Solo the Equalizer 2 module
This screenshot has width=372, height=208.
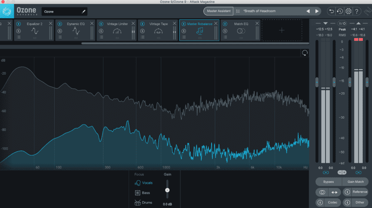point(19,31)
